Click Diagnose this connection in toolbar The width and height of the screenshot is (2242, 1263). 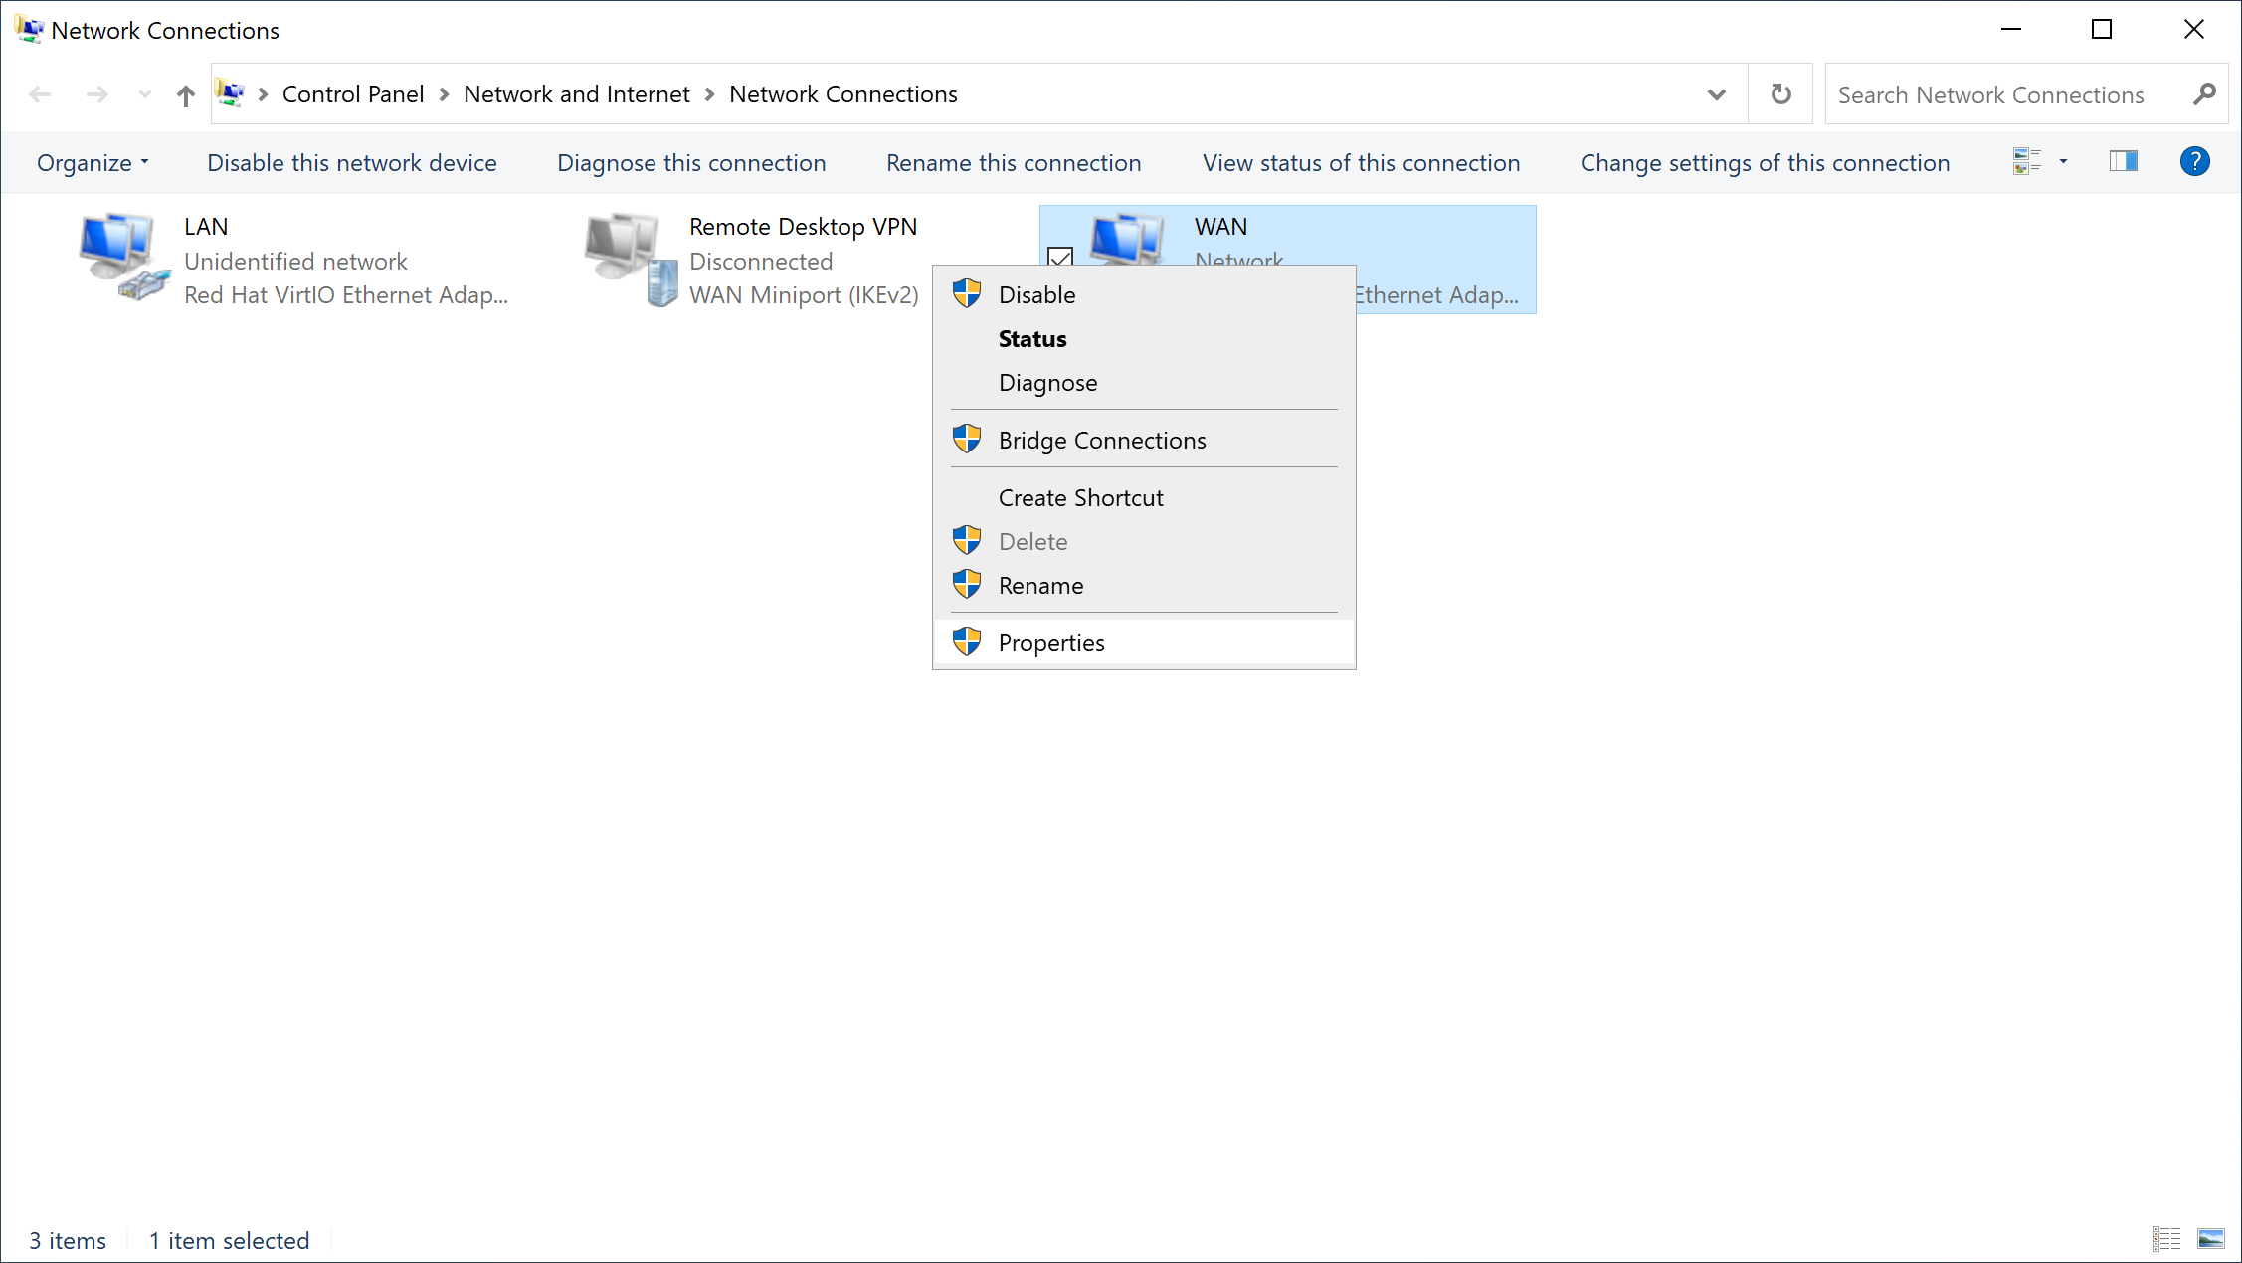pyautogui.click(x=691, y=163)
